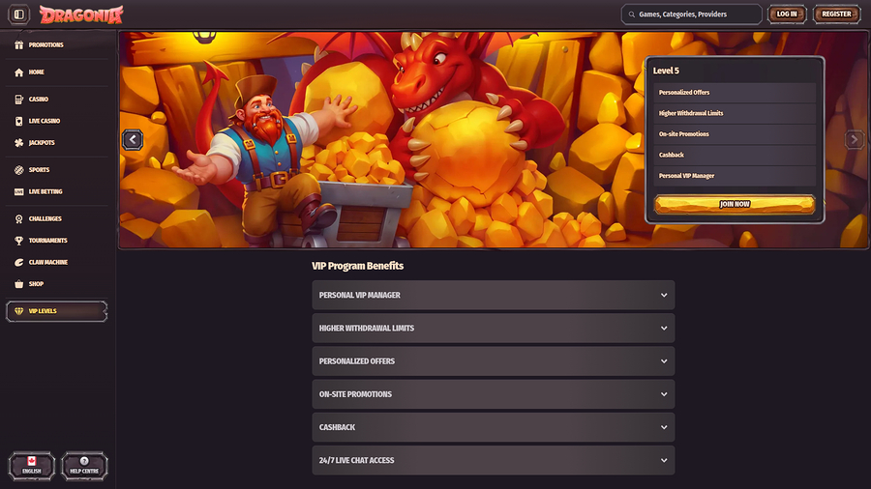Open the Promotions menu item
The height and width of the screenshot is (489, 871).
tap(57, 44)
